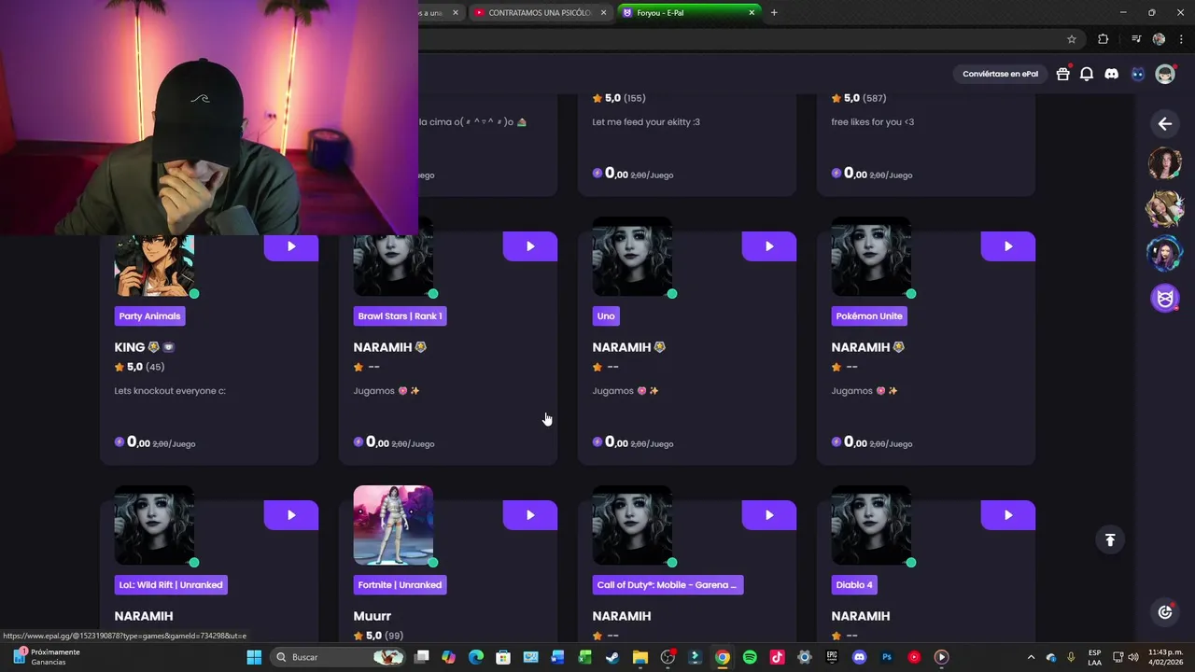
Task: Play voice intro on Call of Duty Mobile card
Action: pyautogui.click(x=769, y=515)
